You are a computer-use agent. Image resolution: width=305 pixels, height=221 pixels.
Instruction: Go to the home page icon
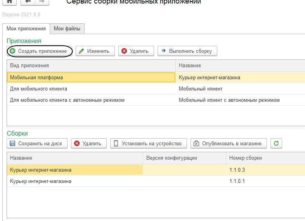click(9, 2)
